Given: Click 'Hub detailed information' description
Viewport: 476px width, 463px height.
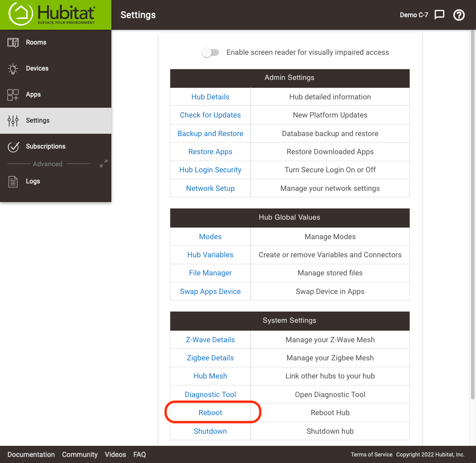Looking at the screenshot, I should [330, 97].
